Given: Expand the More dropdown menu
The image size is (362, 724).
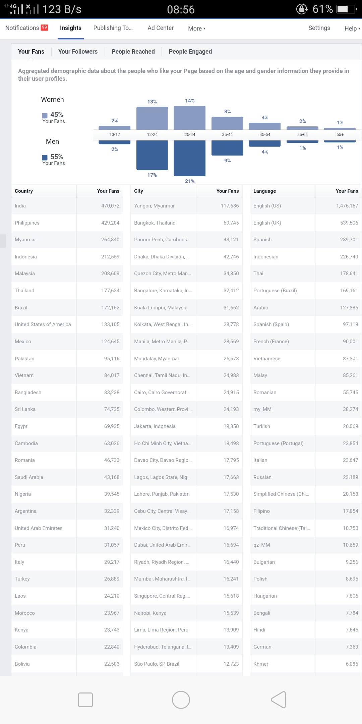Looking at the screenshot, I should coord(197,28).
